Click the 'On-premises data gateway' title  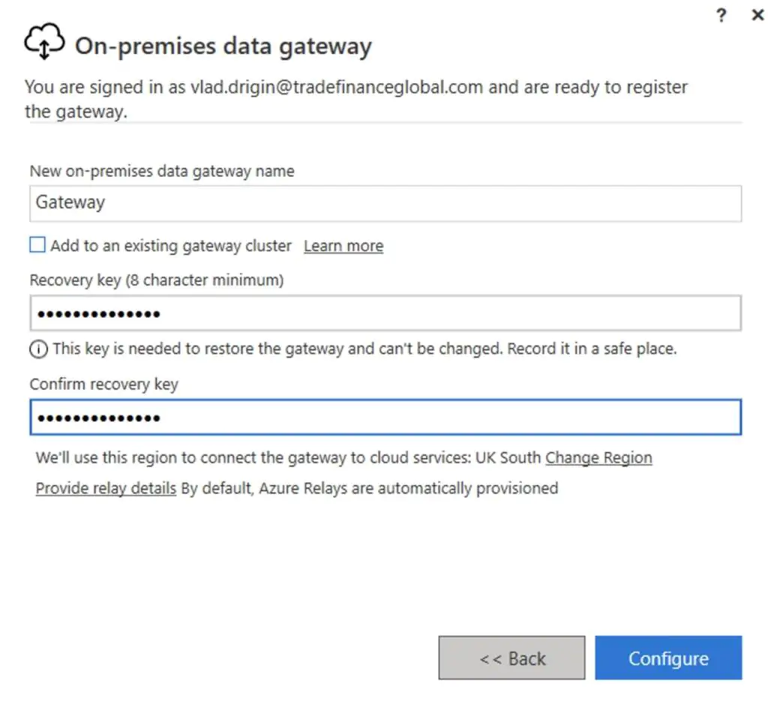coord(223,46)
